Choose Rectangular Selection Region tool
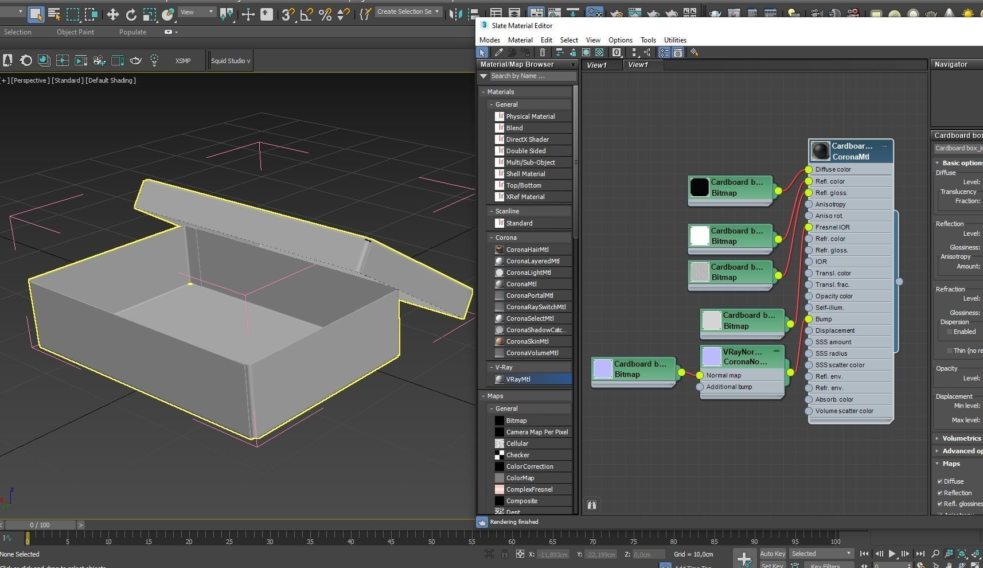 [73, 14]
